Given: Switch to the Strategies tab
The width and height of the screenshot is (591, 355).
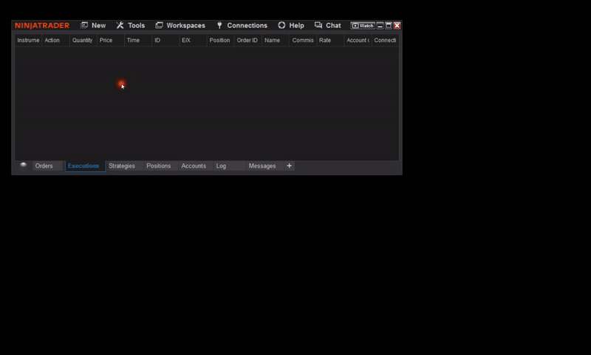Looking at the screenshot, I should tap(122, 166).
